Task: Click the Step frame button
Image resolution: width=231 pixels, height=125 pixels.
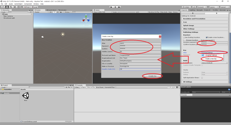Action: point(119,7)
